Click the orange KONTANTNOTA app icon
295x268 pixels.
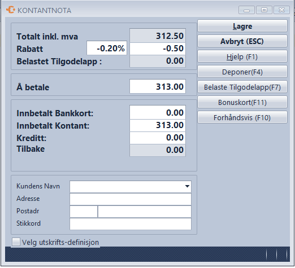pyautogui.click(x=11, y=10)
